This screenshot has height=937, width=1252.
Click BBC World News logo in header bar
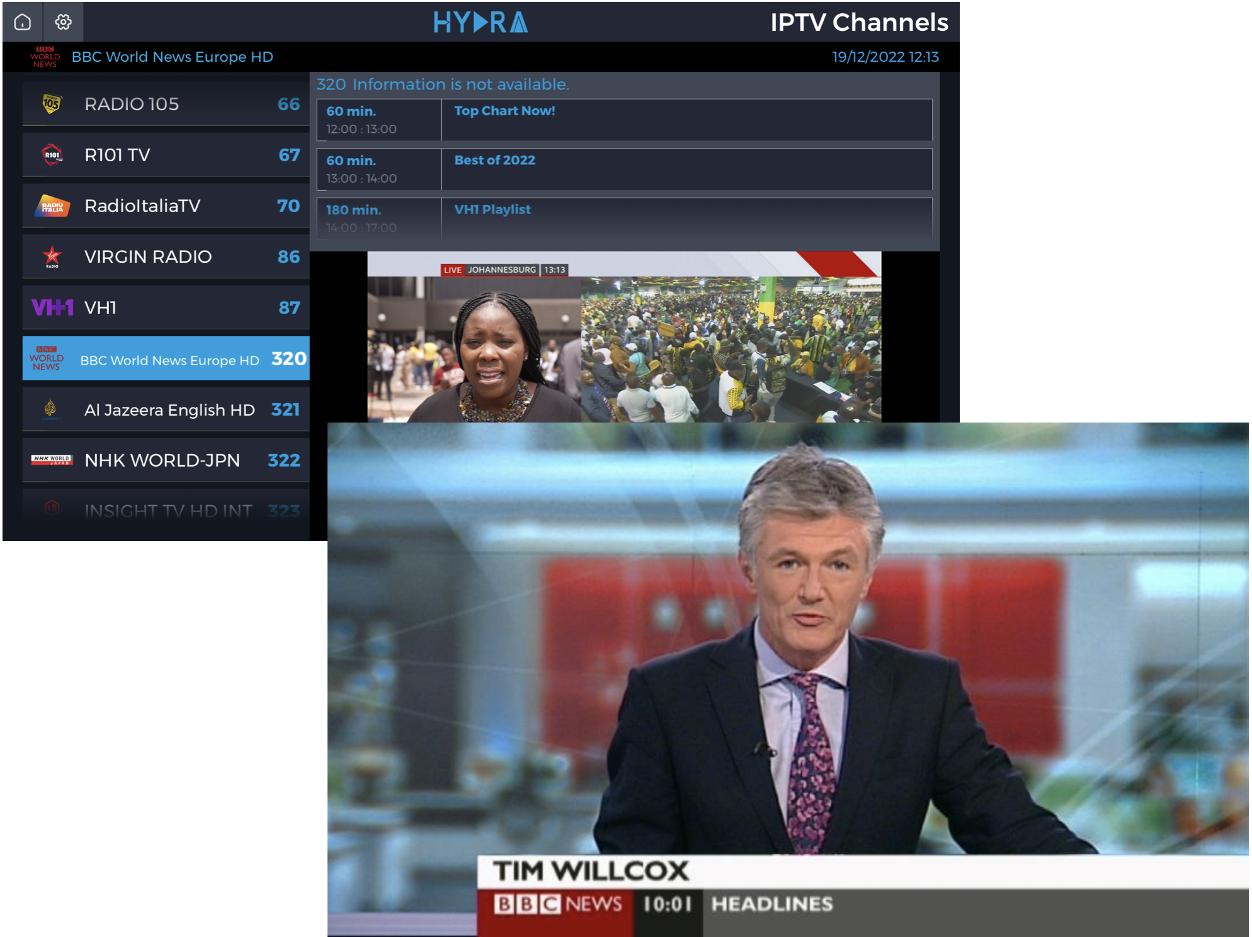pos(45,57)
